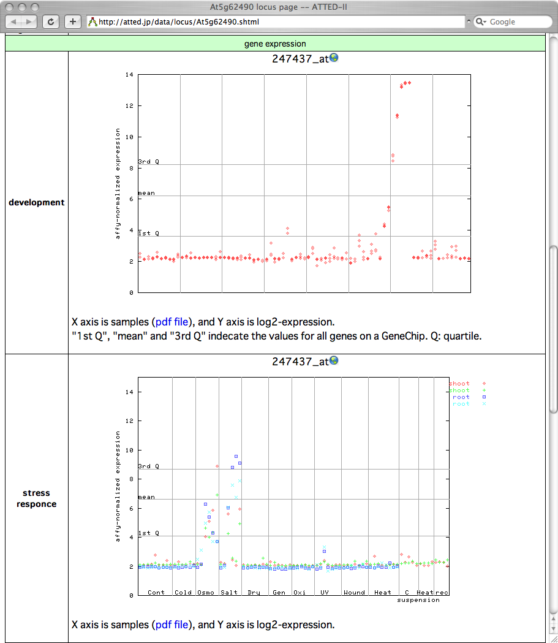Click the globe icon beside development 247437_at

334,58
